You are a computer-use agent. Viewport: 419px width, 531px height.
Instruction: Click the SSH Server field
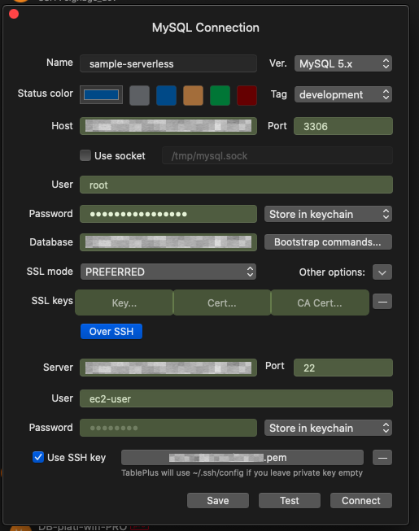[x=168, y=368]
